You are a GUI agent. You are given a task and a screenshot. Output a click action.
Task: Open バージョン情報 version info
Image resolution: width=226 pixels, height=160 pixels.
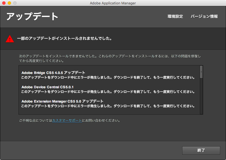(204, 17)
